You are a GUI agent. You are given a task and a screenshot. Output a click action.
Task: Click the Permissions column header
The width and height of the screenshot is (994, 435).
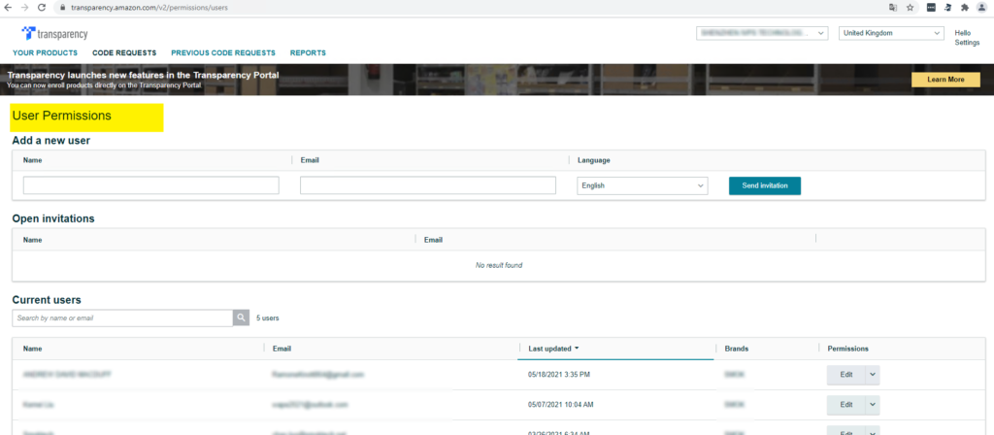847,349
